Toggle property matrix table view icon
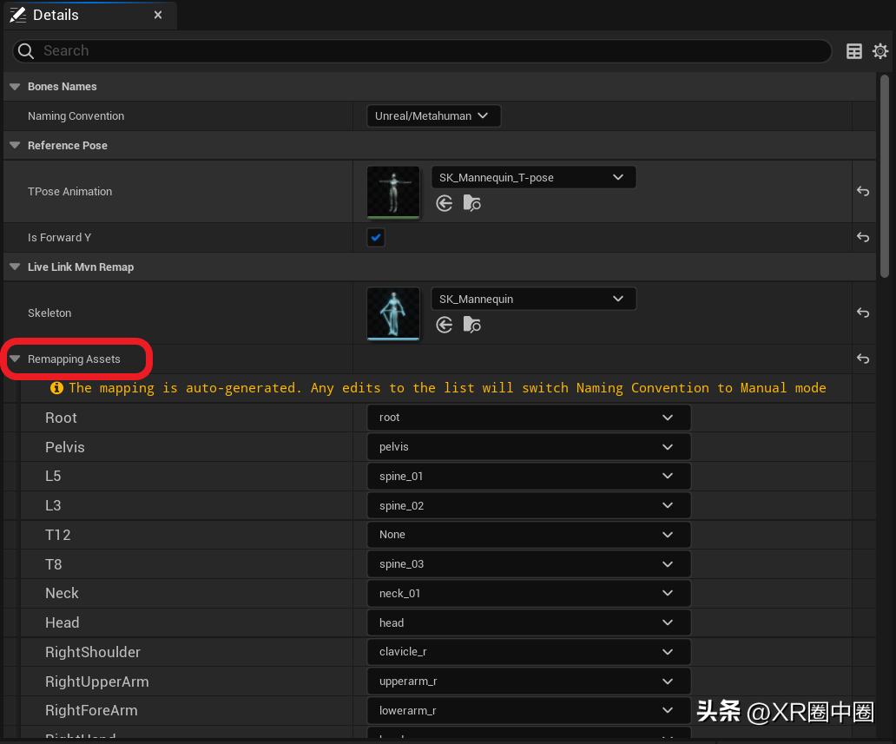The image size is (896, 744). pos(854,51)
